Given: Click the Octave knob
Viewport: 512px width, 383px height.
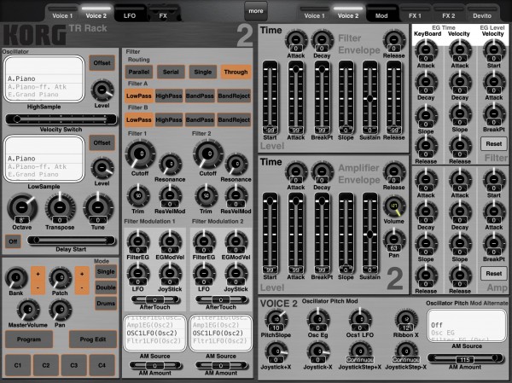Looking at the screenshot, I should pyautogui.click(x=22, y=207).
